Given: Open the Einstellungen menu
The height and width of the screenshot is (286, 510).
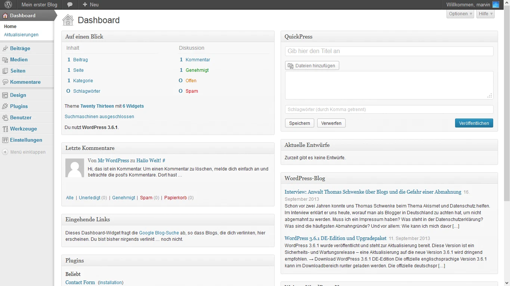Looking at the screenshot, I should pos(26,140).
